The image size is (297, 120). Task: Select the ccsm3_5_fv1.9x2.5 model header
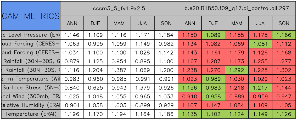click(x=119, y=8)
